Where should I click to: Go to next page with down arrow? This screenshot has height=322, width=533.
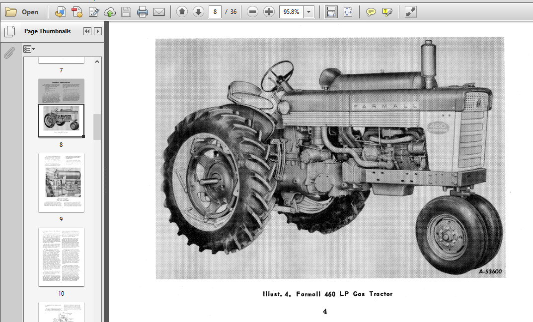click(x=198, y=12)
